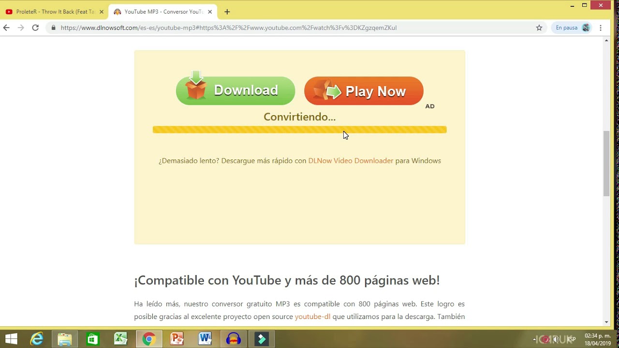Click the 'Convirtiendo...' status text
Image resolution: width=619 pixels, height=348 pixels.
pyautogui.click(x=299, y=117)
